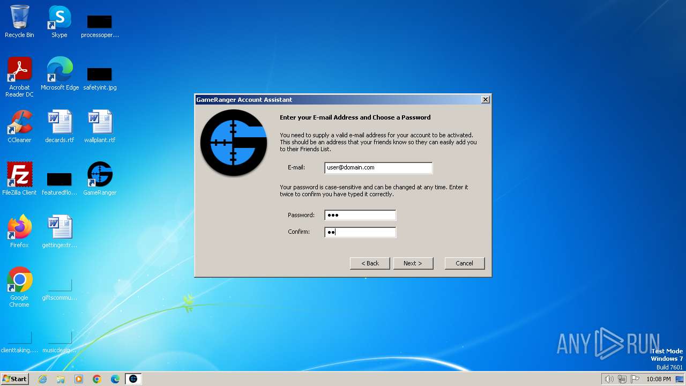Launch Microsoft Edge desktop shortcut

click(59, 74)
